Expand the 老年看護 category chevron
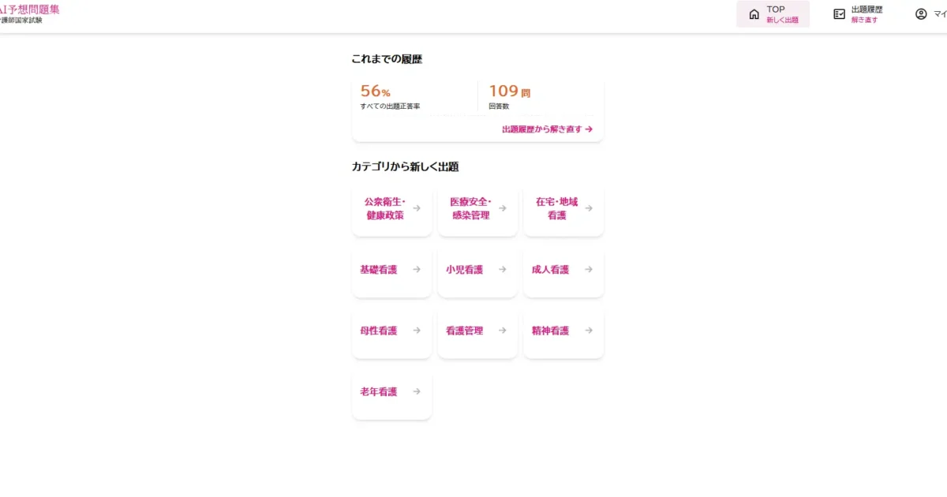This screenshot has height=497, width=947. [416, 391]
